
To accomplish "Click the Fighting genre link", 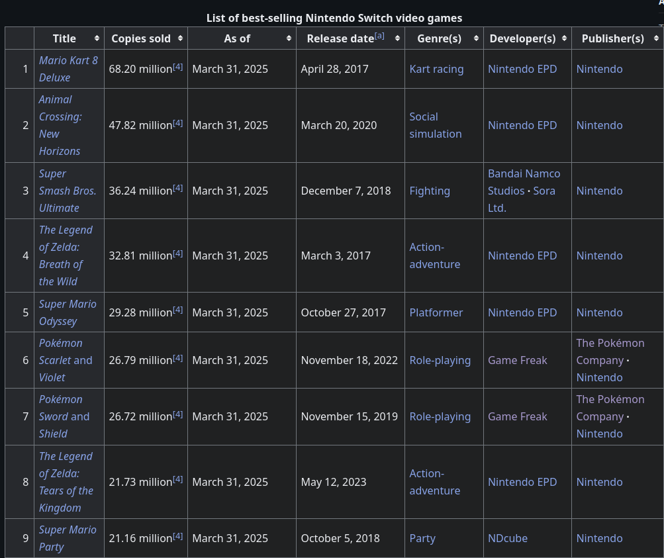I will pyautogui.click(x=430, y=191).
